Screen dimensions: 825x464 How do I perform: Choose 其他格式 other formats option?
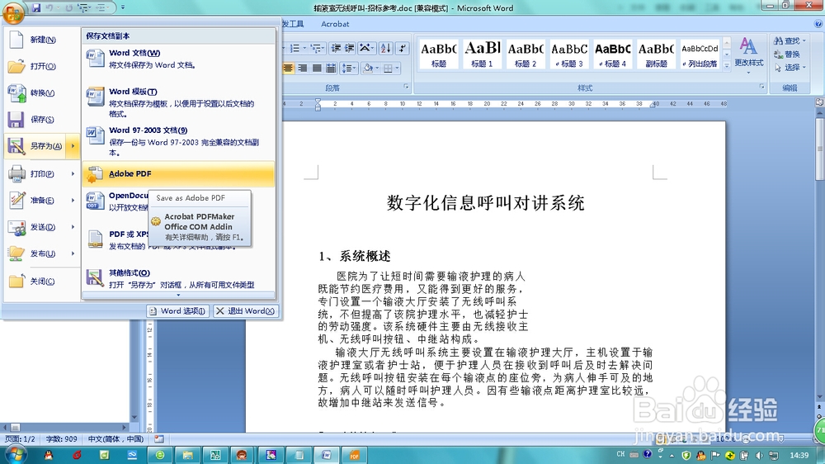[178, 278]
